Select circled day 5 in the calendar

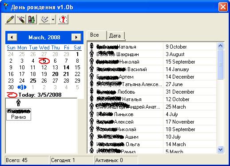click(x=44, y=61)
